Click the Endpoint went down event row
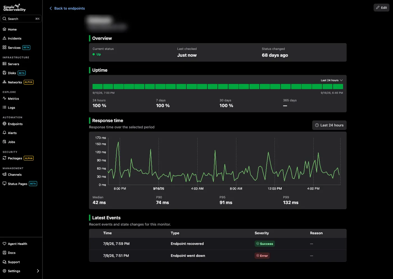393x279 pixels. [218, 256]
